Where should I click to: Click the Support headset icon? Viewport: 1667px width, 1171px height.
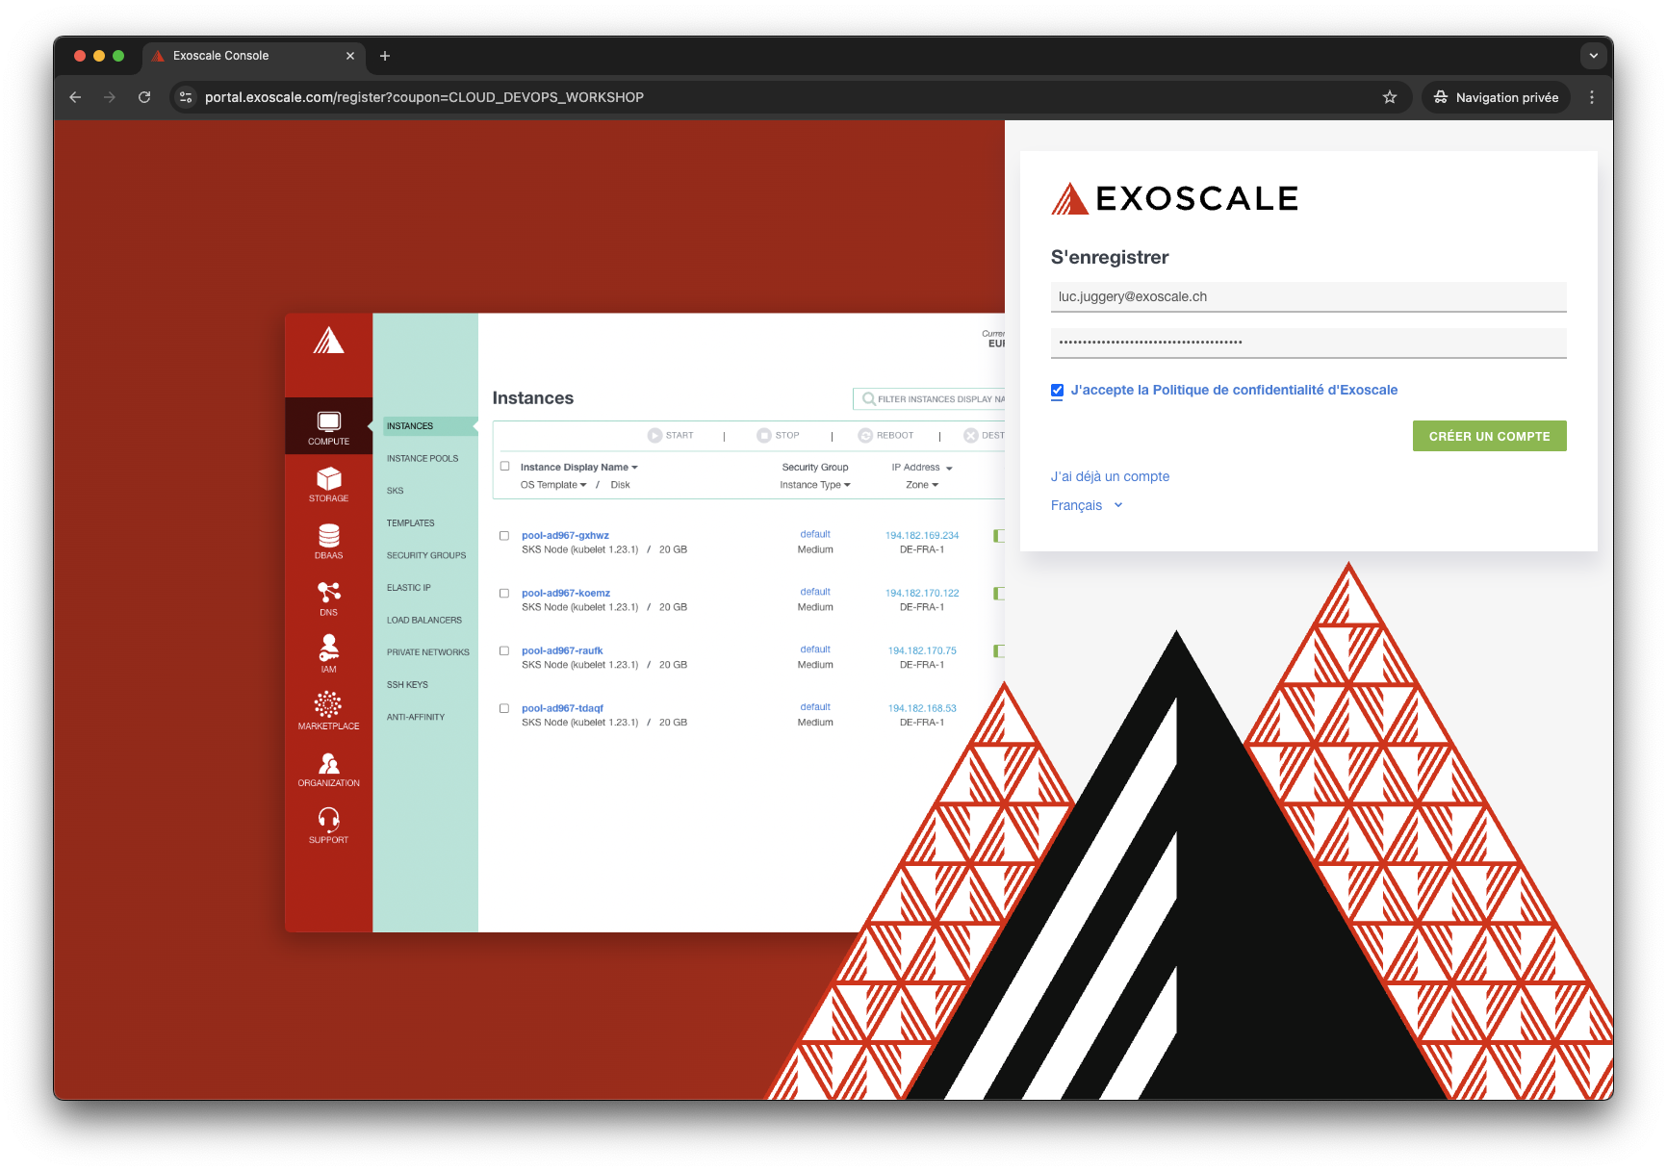329,820
